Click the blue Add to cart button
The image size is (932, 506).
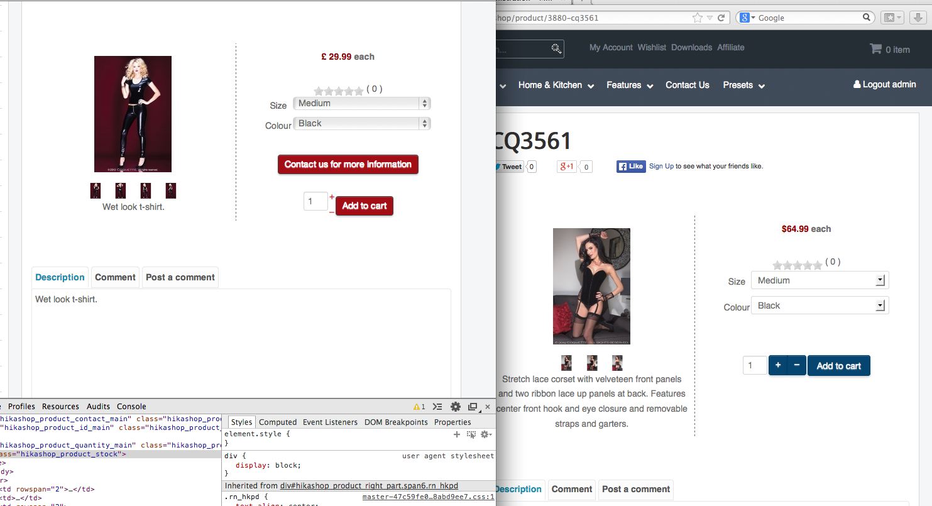pyautogui.click(x=839, y=366)
